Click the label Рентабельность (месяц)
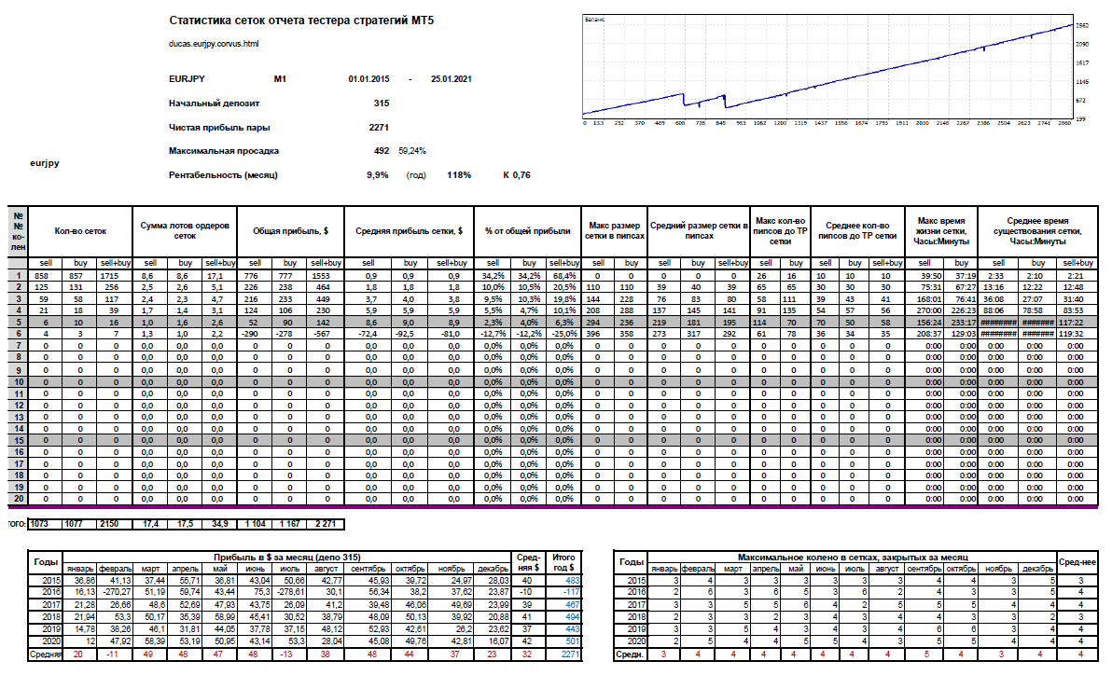Viewport: 1112px width, 675px height. tap(223, 175)
